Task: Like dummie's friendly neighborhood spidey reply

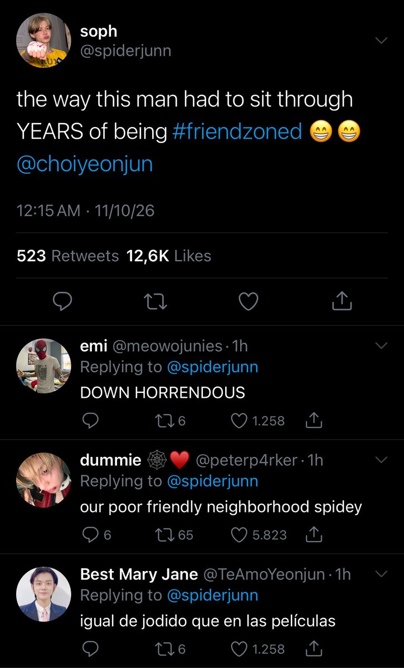Action: (238, 535)
